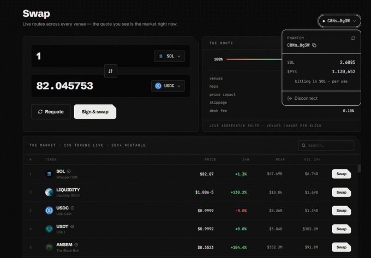Swap button on the USDC row
371x258 pixels.
pyautogui.click(x=341, y=211)
